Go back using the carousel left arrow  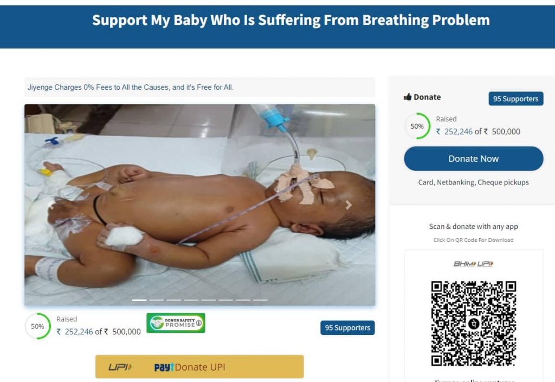51,205
